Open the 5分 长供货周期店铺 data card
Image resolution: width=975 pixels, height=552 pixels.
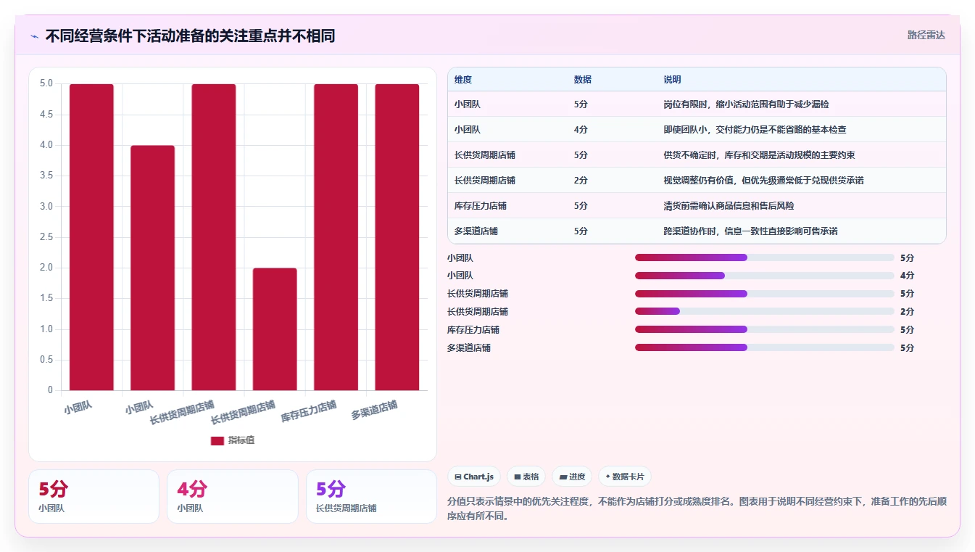point(371,496)
